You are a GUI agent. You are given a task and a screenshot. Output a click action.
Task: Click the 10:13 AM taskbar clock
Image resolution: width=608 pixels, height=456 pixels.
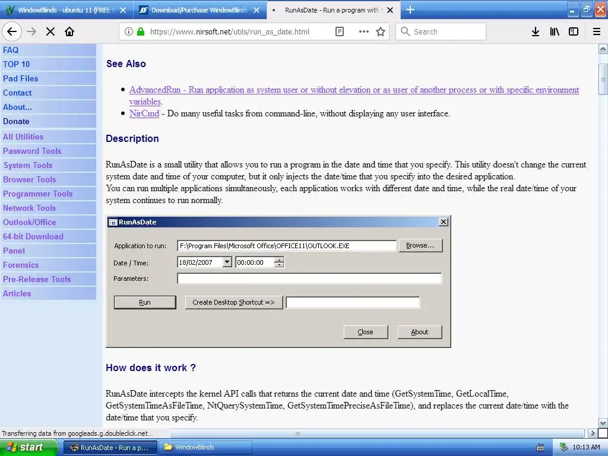coord(586,448)
